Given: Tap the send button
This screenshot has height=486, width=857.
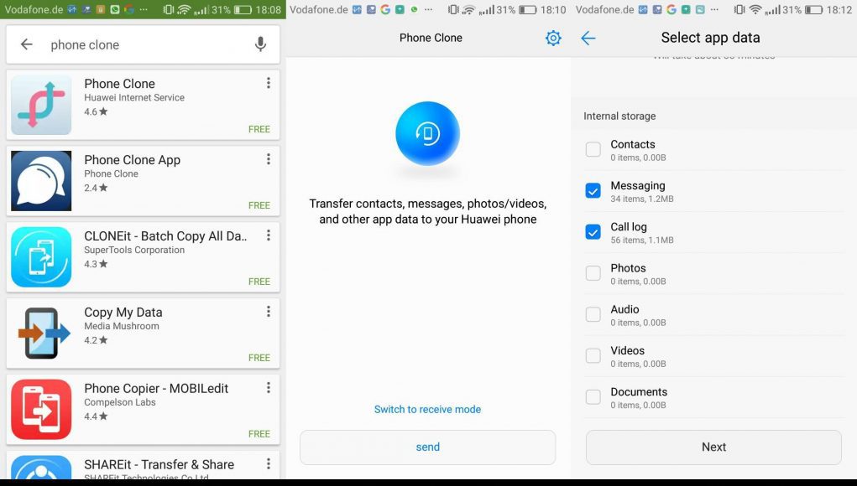Looking at the screenshot, I should tap(427, 447).
